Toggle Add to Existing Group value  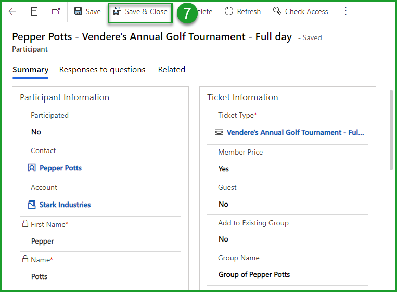click(x=224, y=239)
